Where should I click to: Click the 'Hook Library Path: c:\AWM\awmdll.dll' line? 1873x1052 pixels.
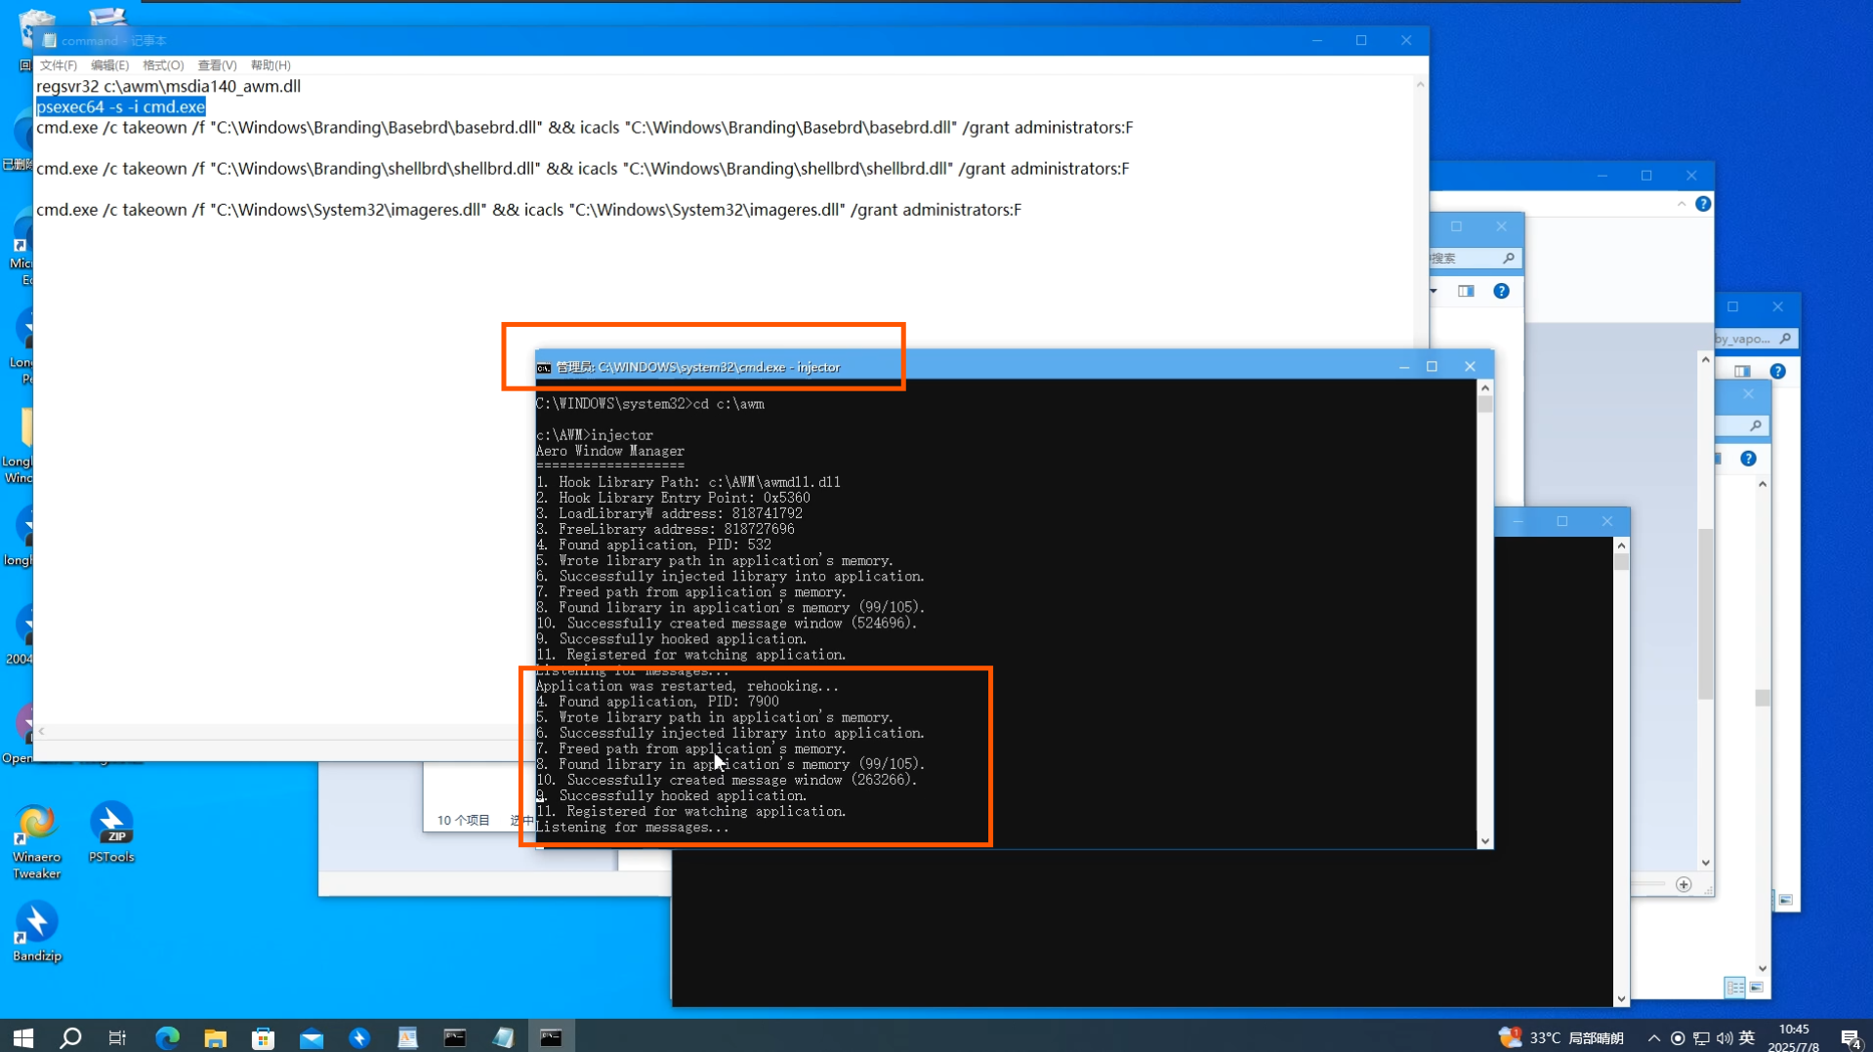687,481
